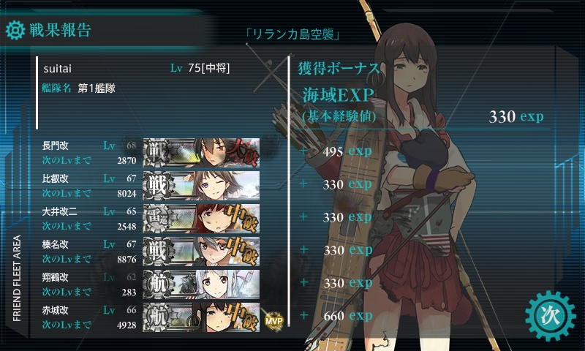
Task: Select 大井改二's torpedo cruiser banner
Action: coord(201,218)
